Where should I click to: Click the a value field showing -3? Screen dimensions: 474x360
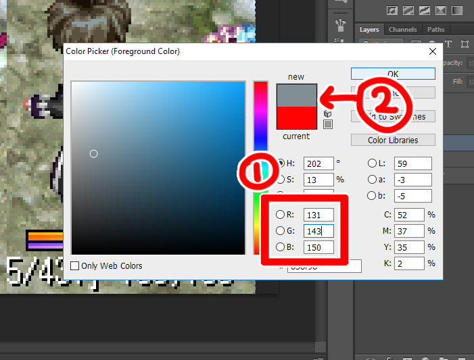tap(413, 180)
